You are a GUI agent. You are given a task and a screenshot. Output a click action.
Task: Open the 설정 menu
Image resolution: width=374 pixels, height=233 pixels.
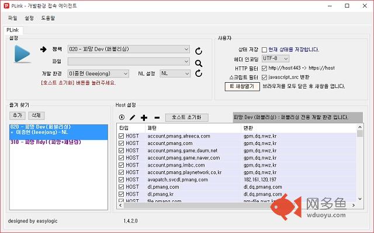tap(29, 18)
